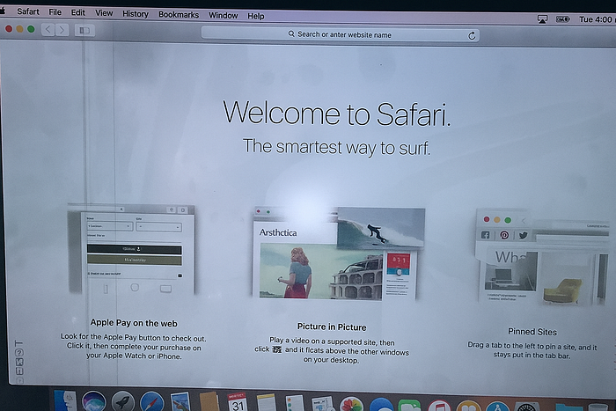Open System Preferences gear in Dock
This screenshot has height=411, width=616.
[x=527, y=407]
